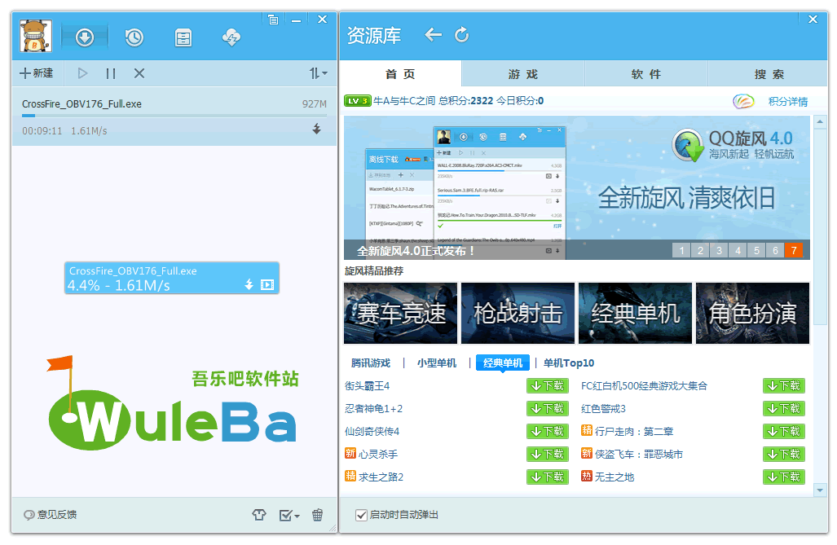The height and width of the screenshot is (545, 837).
Task: Show the downloading tasks list
Action: click(x=85, y=37)
